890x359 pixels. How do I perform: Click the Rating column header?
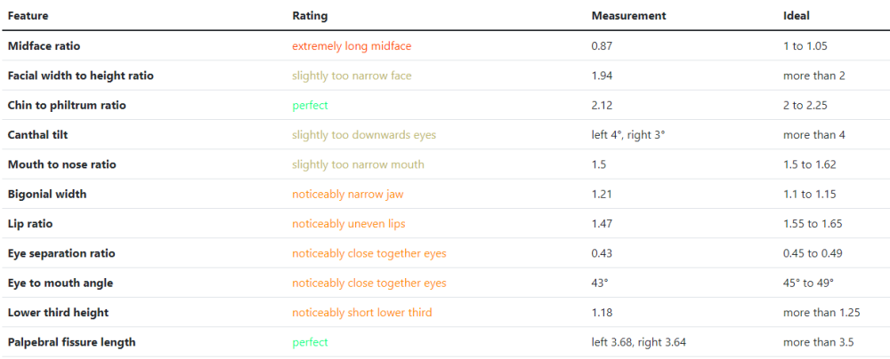click(310, 16)
